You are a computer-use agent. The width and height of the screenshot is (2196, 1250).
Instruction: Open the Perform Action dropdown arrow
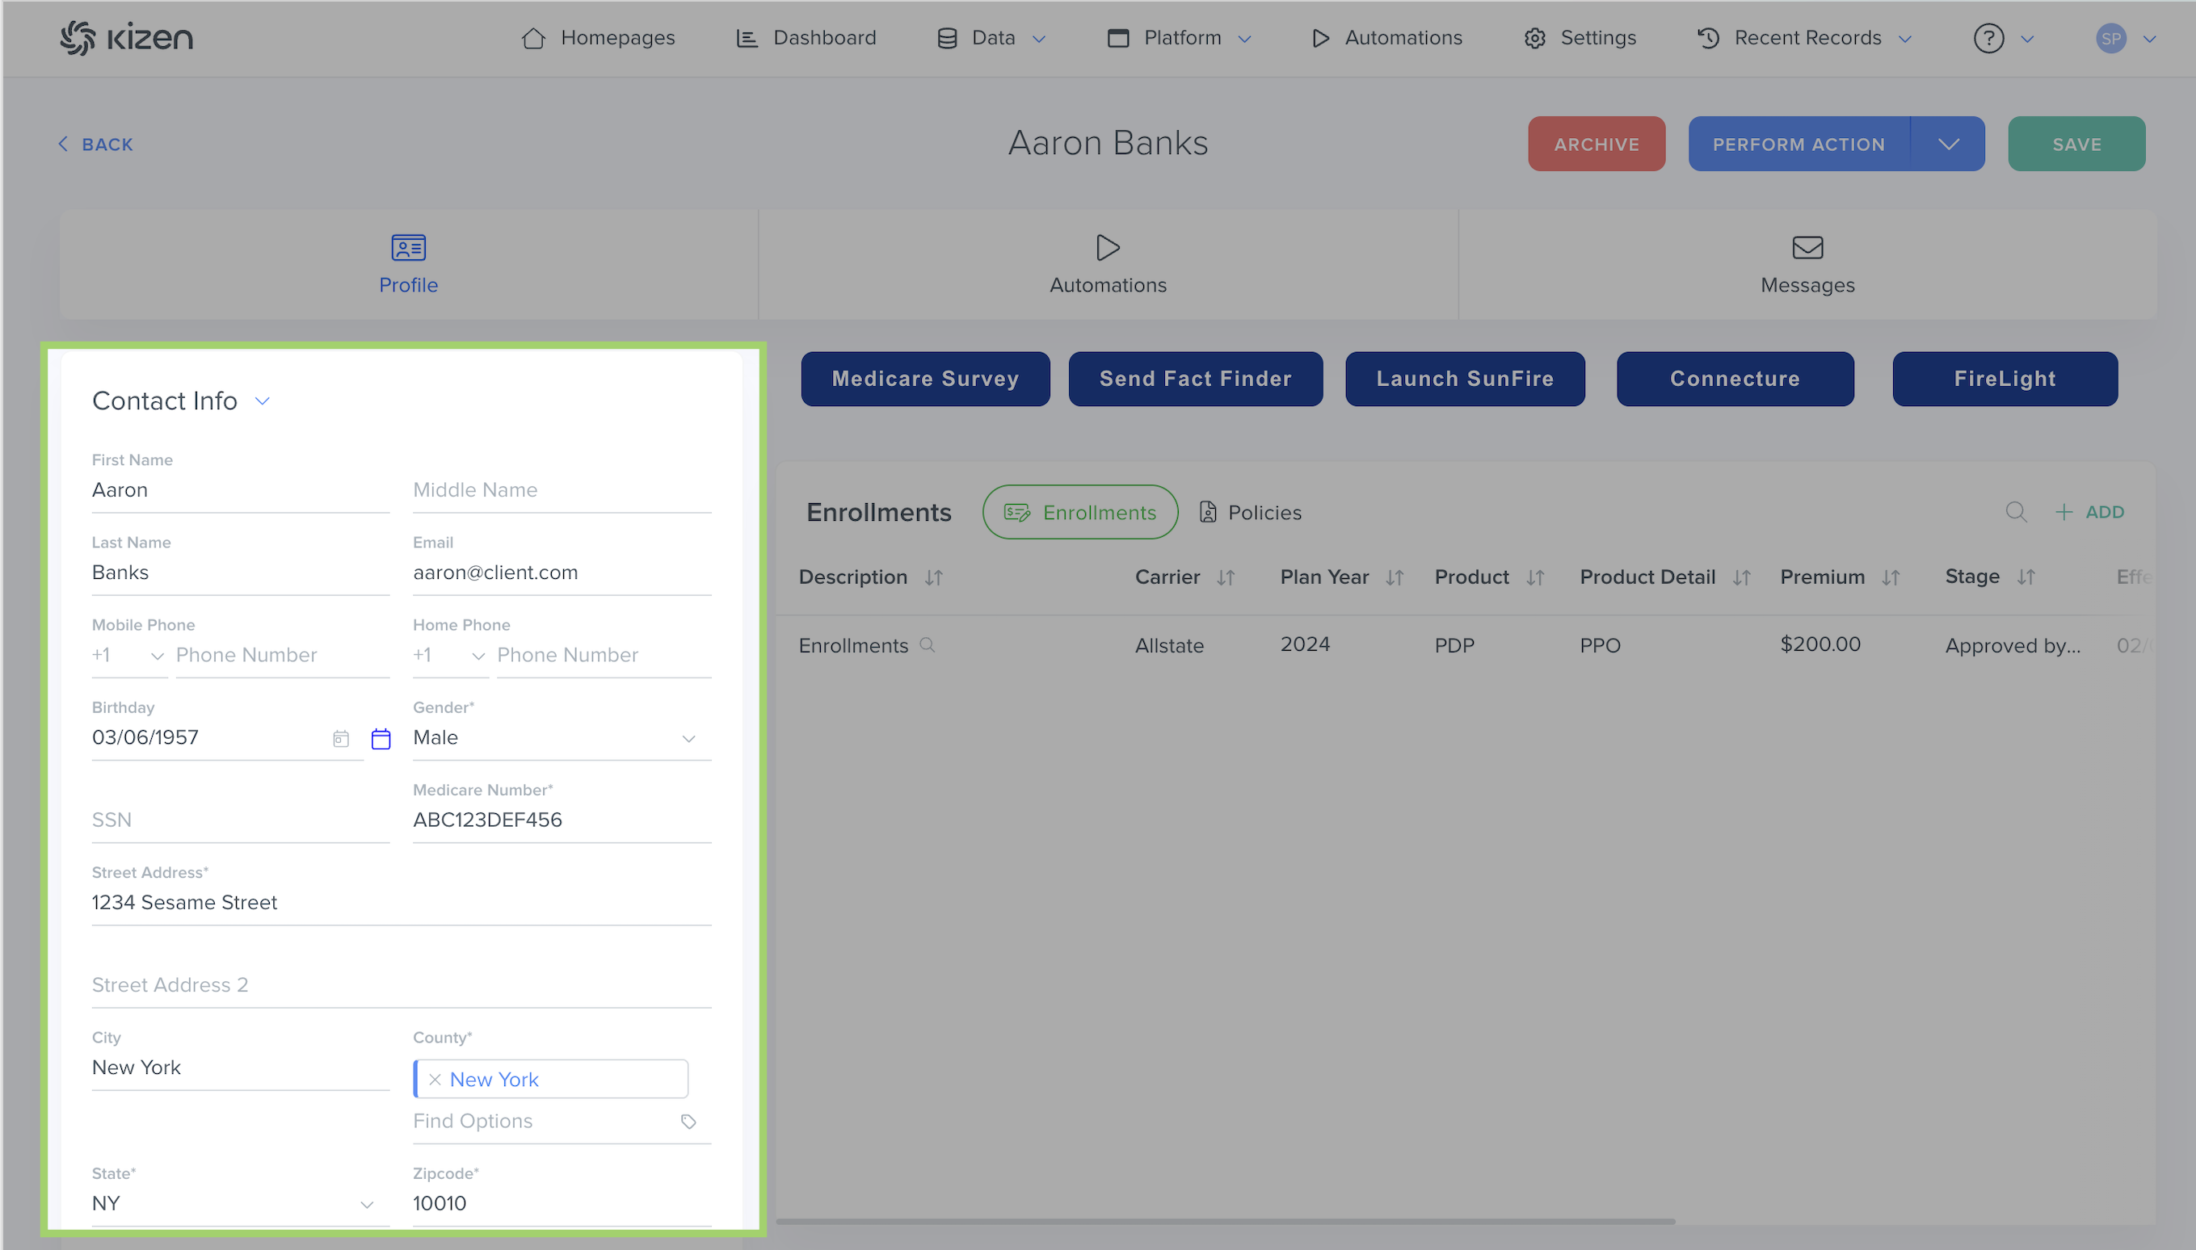coord(1948,144)
